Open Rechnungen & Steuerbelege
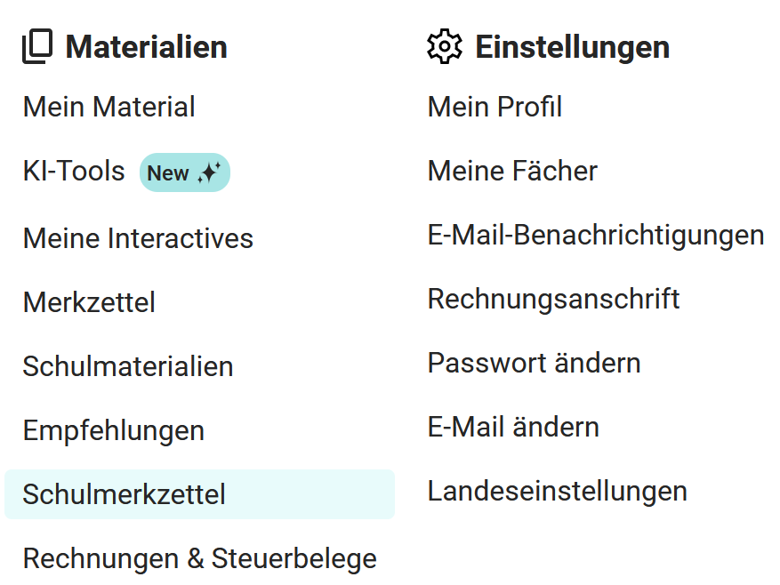Viewport: 780px width, 585px height. pyautogui.click(x=199, y=559)
